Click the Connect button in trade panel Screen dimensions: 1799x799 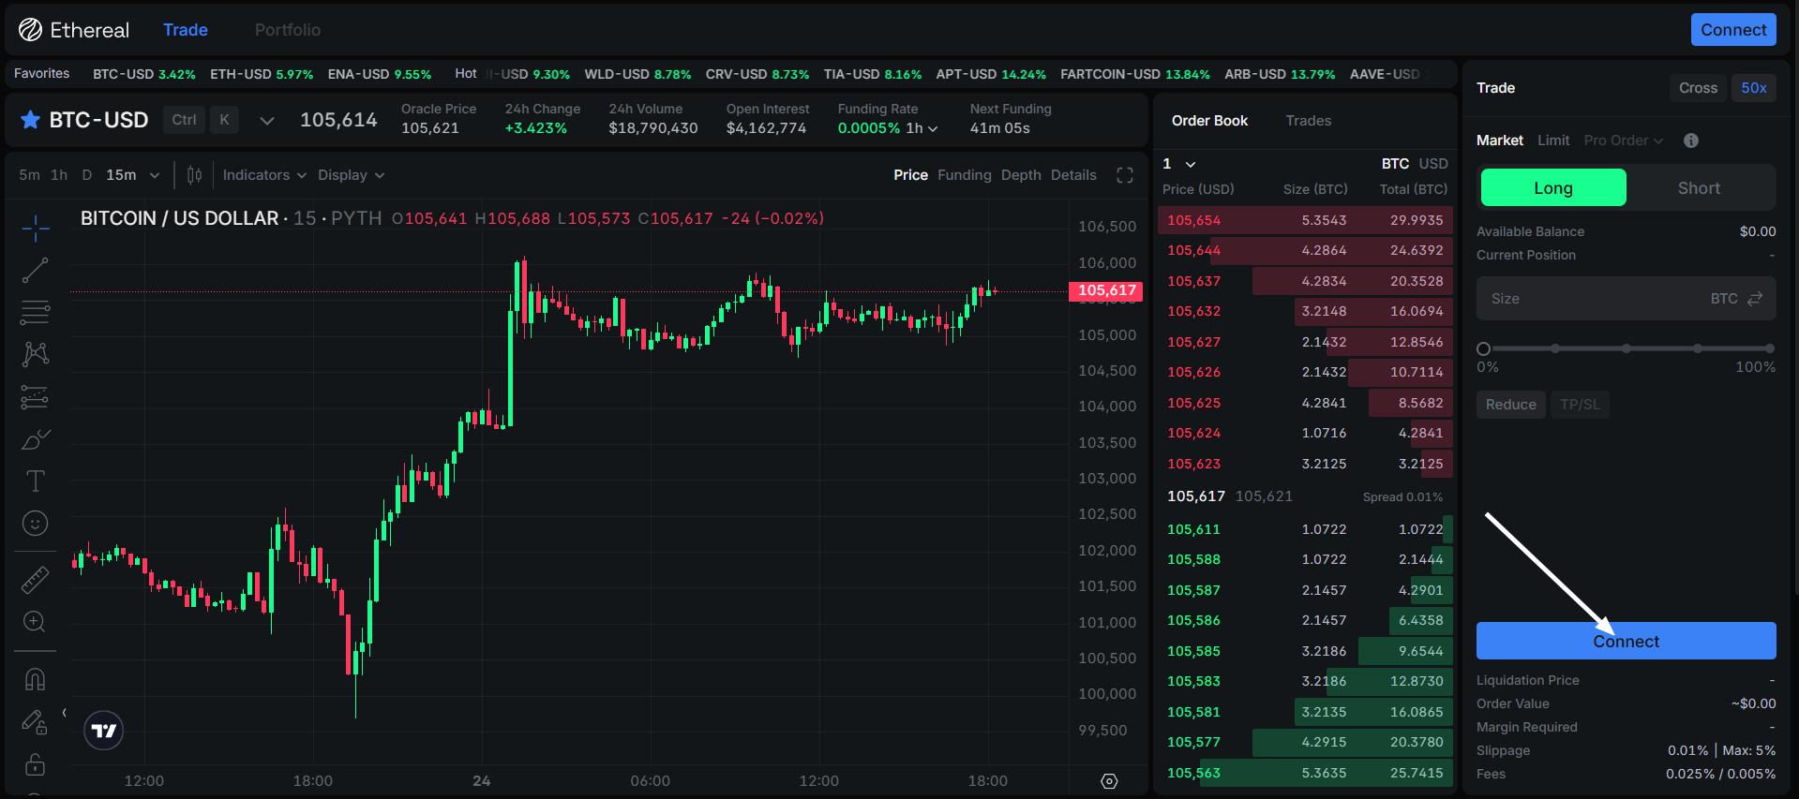tap(1626, 642)
